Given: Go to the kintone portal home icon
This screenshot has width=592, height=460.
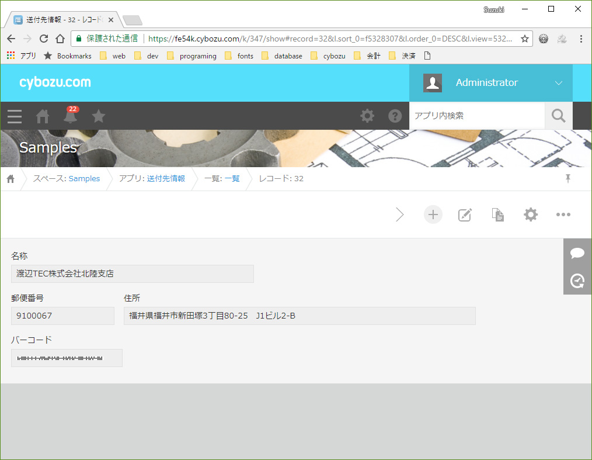Looking at the screenshot, I should [43, 116].
